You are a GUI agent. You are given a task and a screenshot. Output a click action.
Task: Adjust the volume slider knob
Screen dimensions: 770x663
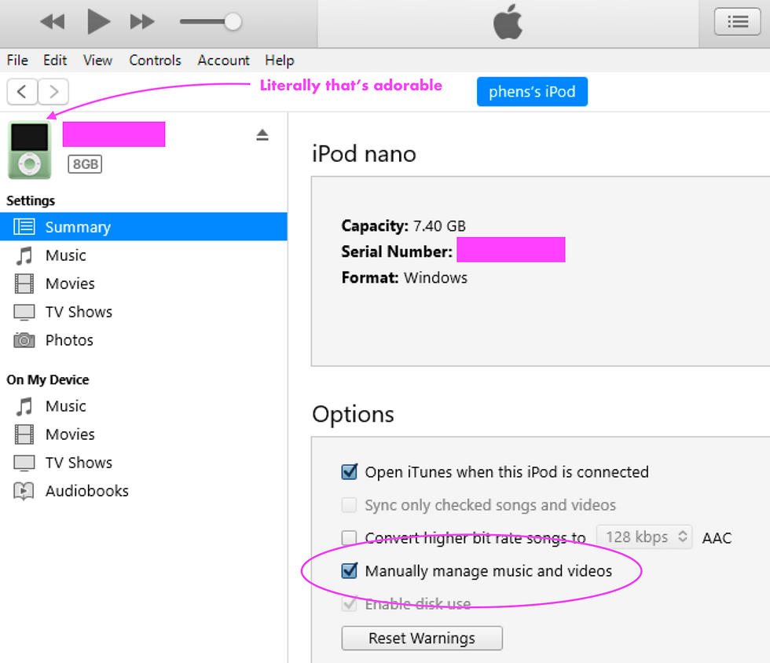pyautogui.click(x=233, y=22)
